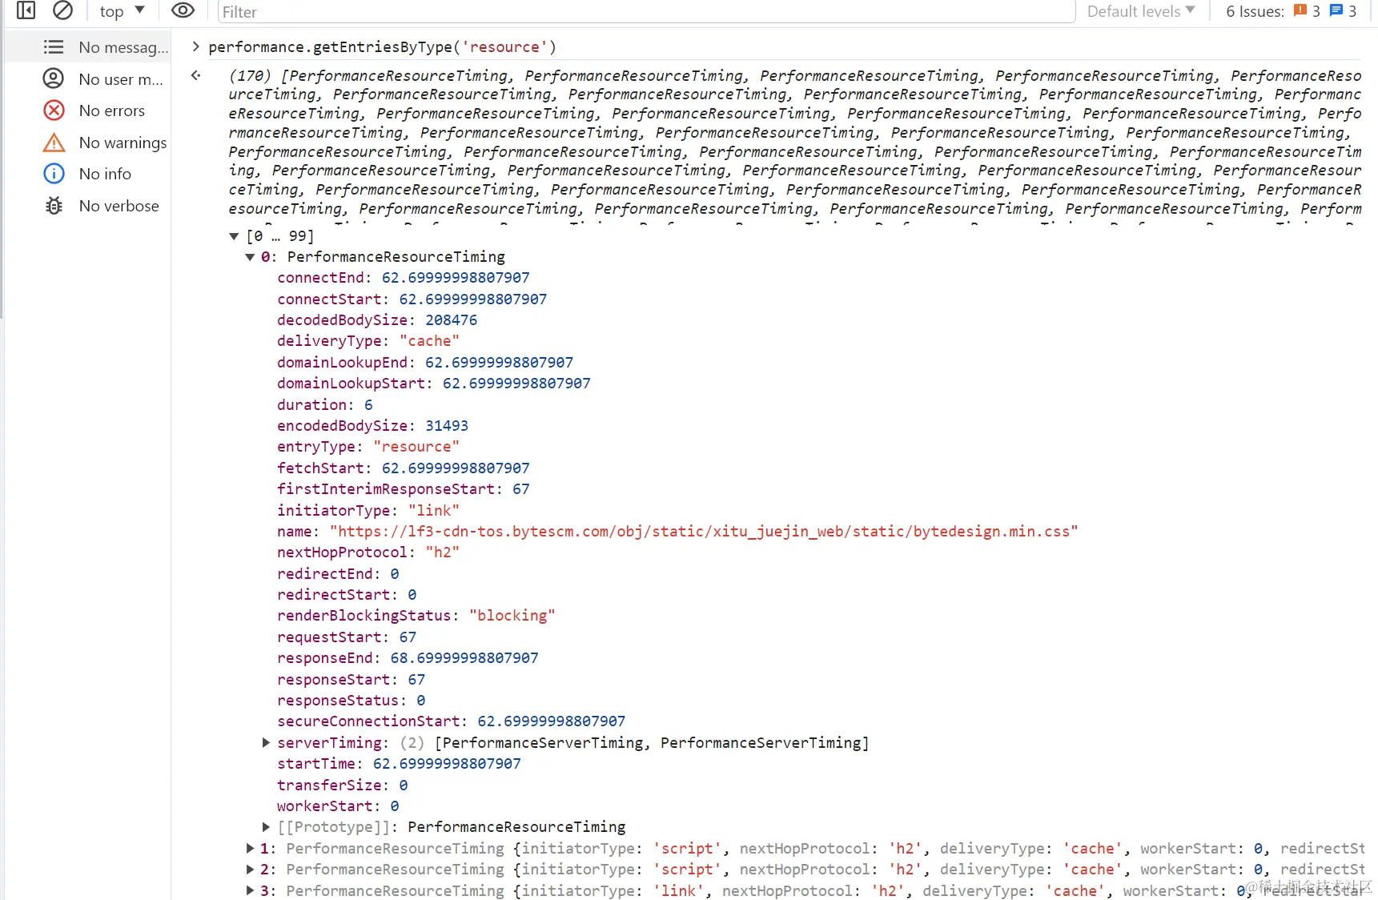1378x900 pixels.
Task: Expand the serverTiming array
Action: [x=266, y=743]
